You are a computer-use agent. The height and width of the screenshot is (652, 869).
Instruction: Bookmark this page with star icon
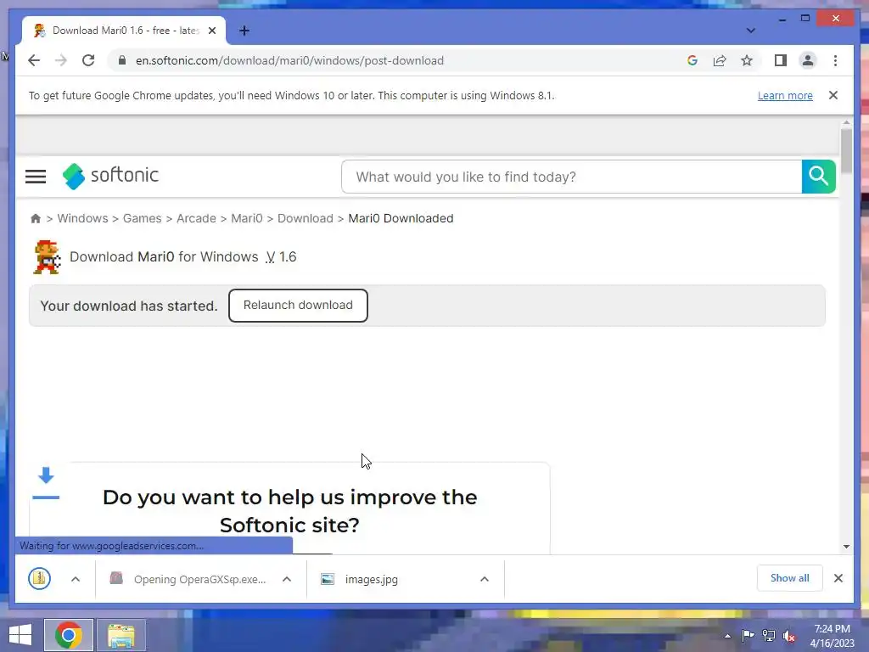[747, 60]
